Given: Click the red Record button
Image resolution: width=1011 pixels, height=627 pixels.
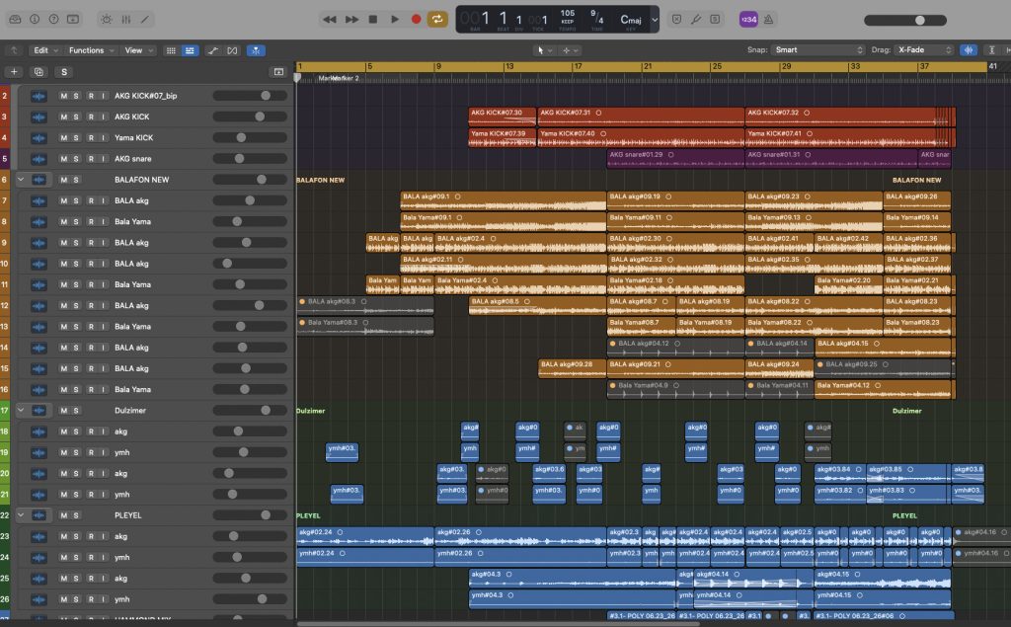Looking at the screenshot, I should click(416, 19).
